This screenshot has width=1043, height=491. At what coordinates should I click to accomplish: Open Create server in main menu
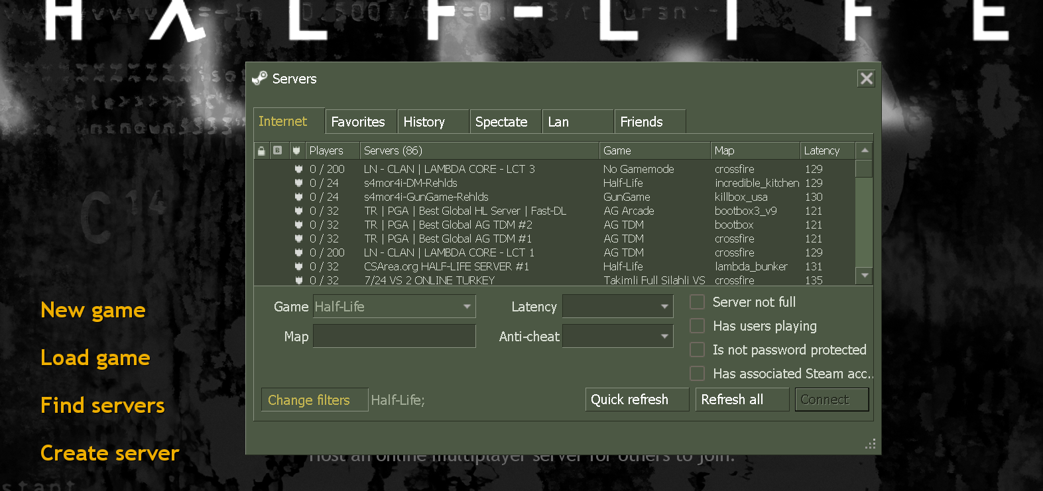coord(110,453)
